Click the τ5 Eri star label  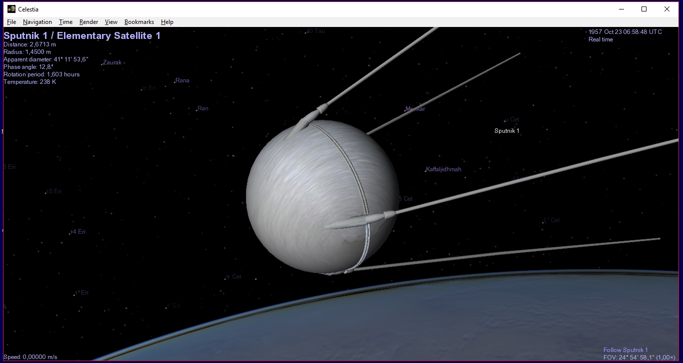tap(54, 191)
